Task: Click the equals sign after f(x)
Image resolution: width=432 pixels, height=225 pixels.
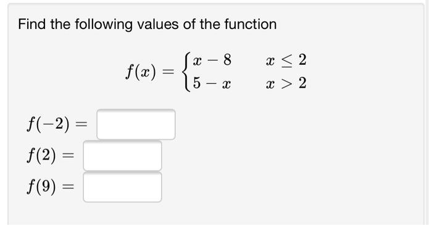Action: 168,72
